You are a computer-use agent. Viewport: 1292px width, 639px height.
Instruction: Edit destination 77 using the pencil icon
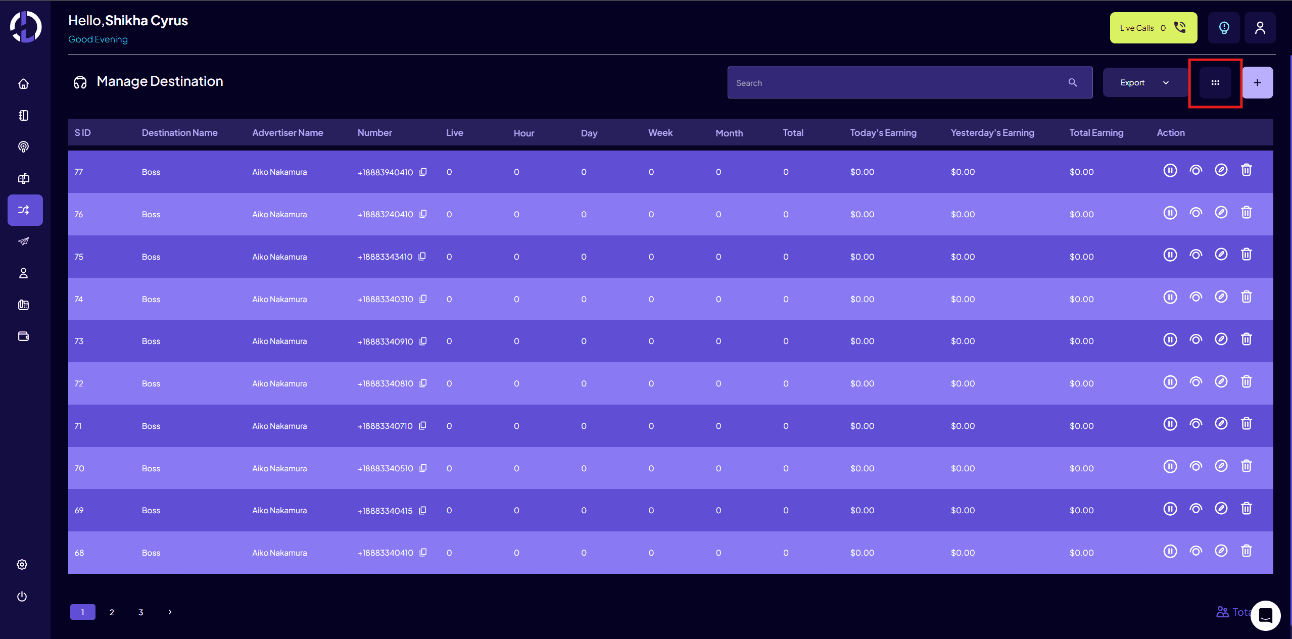click(1221, 170)
